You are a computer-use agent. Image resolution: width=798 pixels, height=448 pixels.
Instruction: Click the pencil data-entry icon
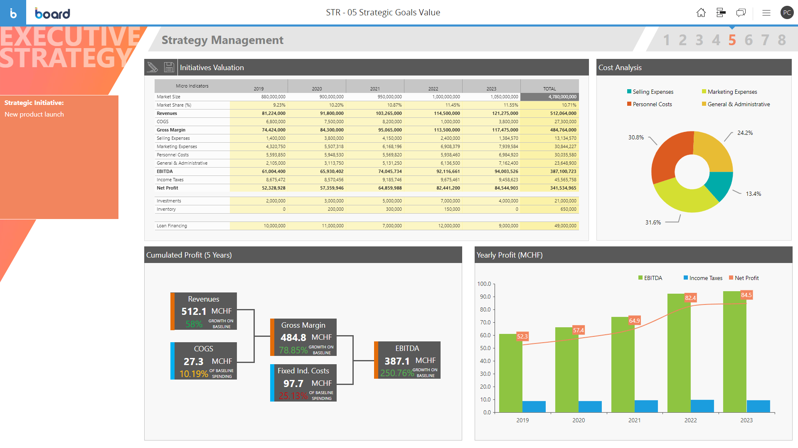(x=153, y=67)
